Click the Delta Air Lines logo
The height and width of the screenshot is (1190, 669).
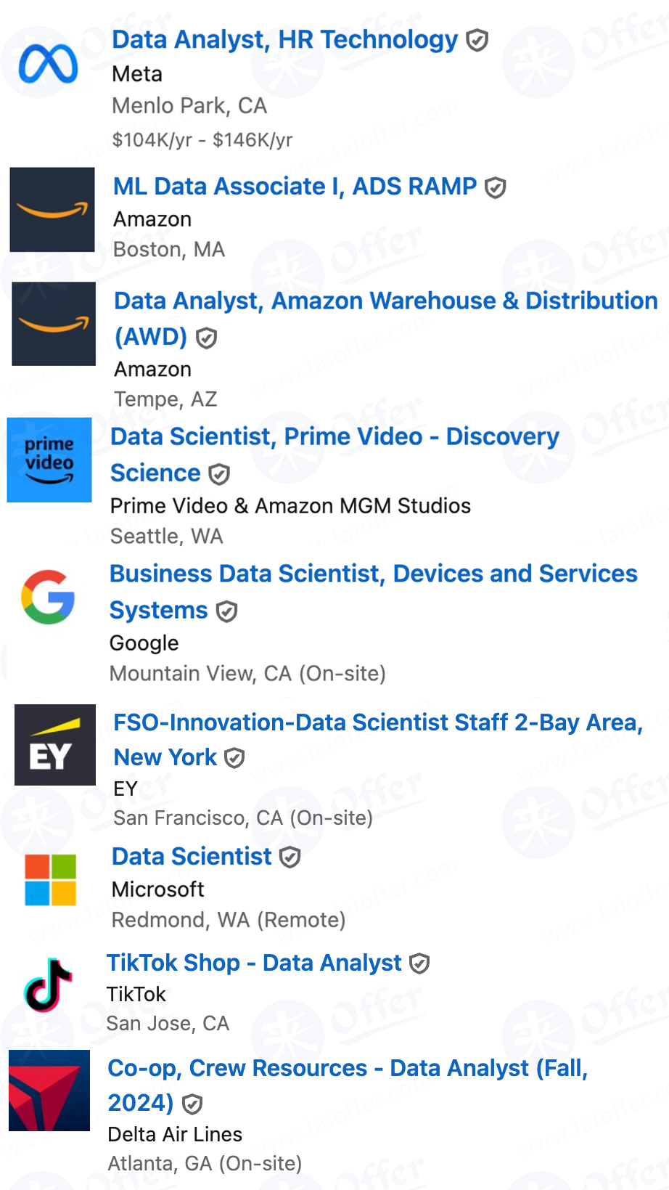tap(49, 1091)
